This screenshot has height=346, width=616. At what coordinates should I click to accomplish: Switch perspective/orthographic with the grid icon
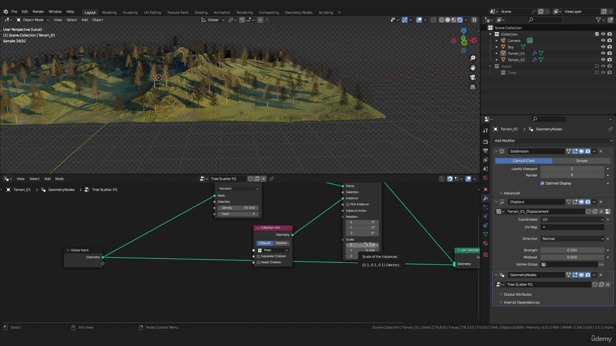tap(473, 87)
